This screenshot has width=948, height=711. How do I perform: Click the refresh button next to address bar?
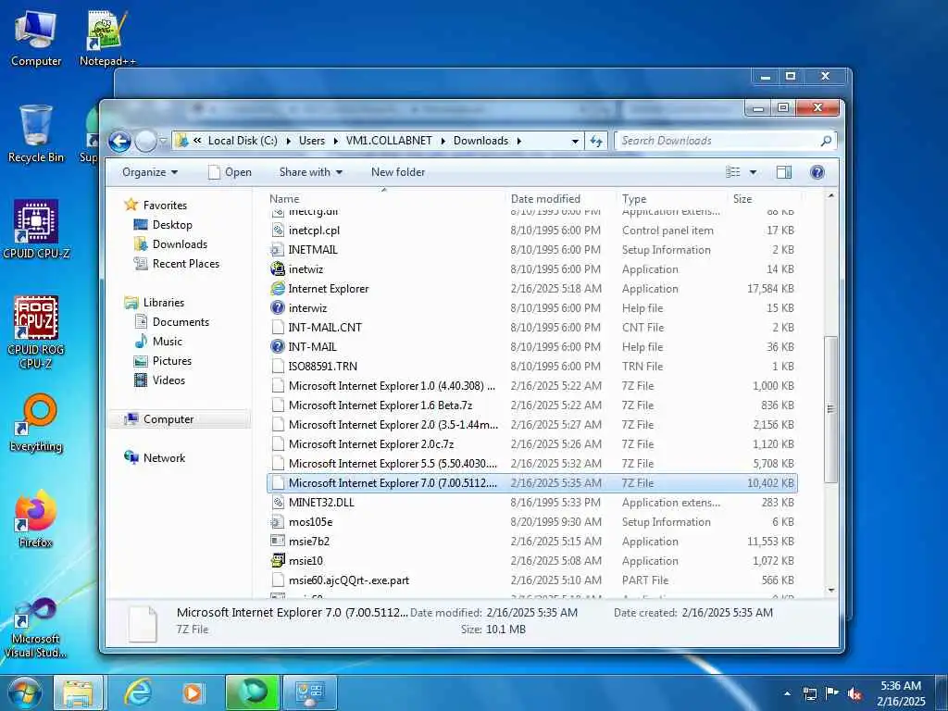point(596,141)
